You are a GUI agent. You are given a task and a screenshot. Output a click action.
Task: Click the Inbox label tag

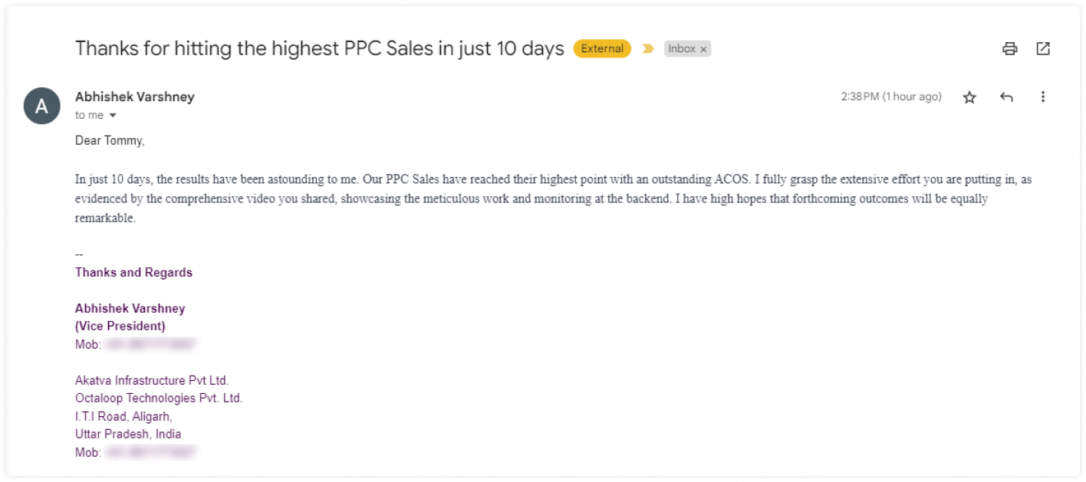681,49
